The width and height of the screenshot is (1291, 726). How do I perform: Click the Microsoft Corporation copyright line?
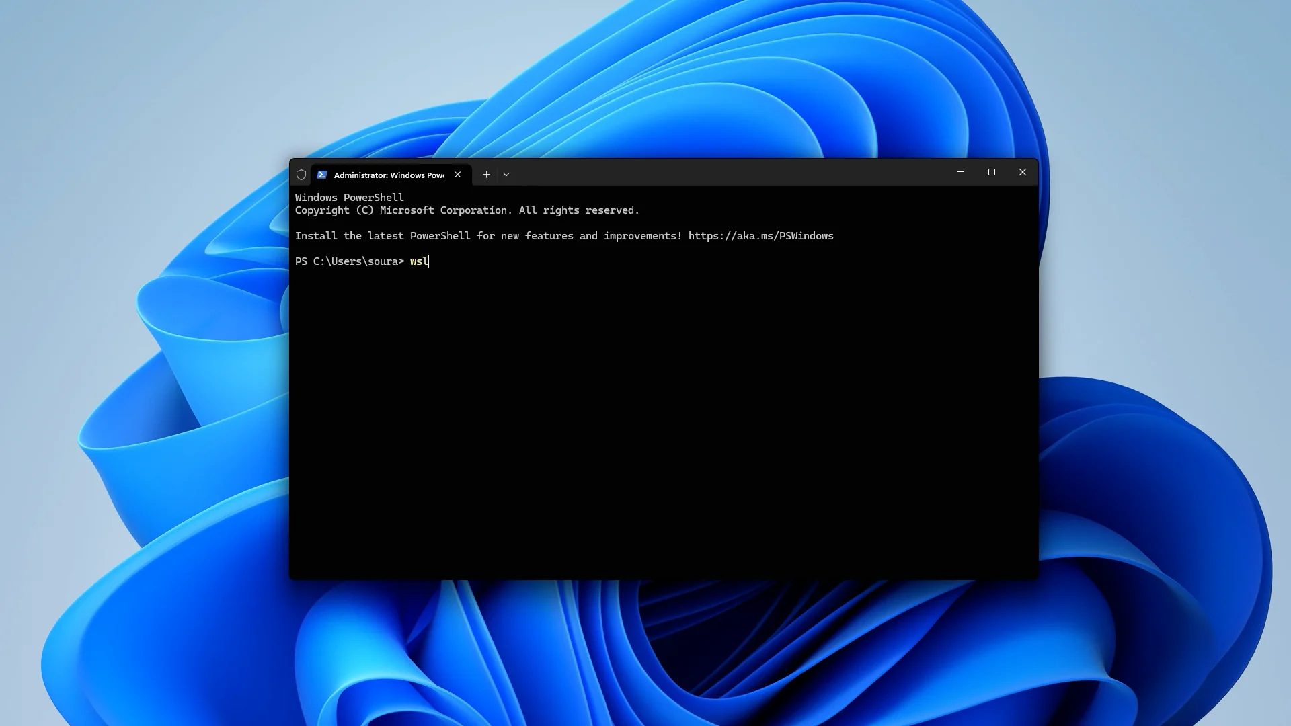(467, 210)
